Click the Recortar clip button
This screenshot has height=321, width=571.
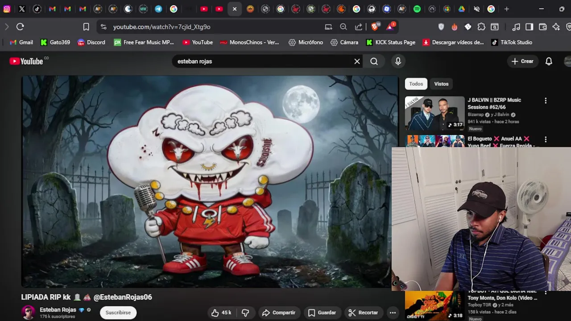[363, 313]
